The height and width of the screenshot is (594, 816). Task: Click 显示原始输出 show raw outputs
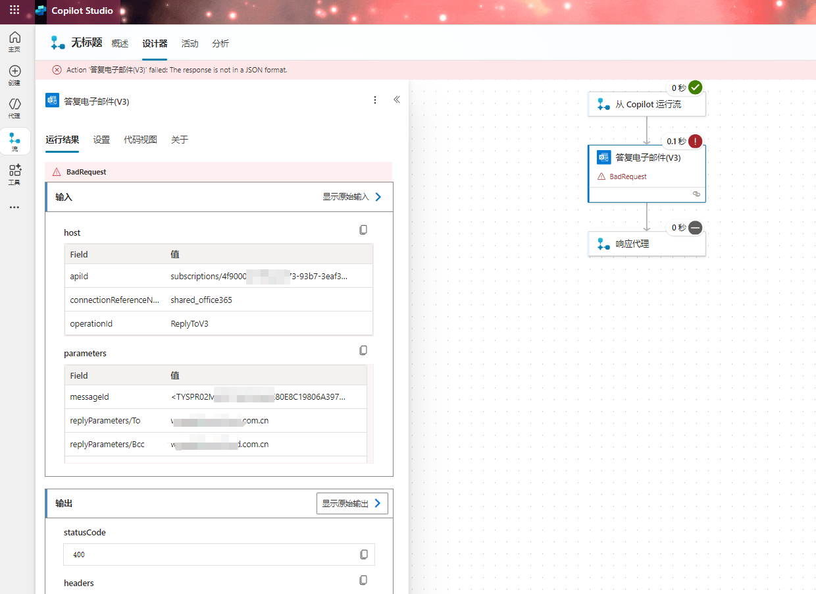(352, 504)
